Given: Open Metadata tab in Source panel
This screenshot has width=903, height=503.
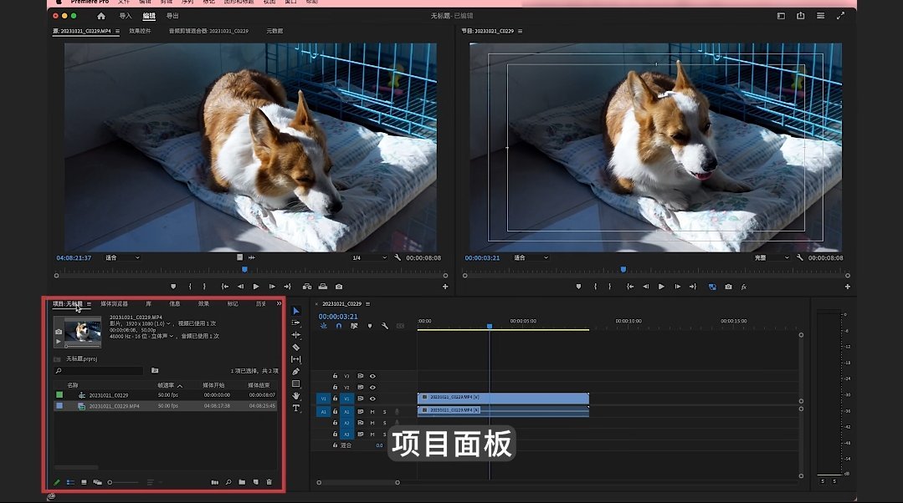Looking at the screenshot, I should click(x=274, y=31).
